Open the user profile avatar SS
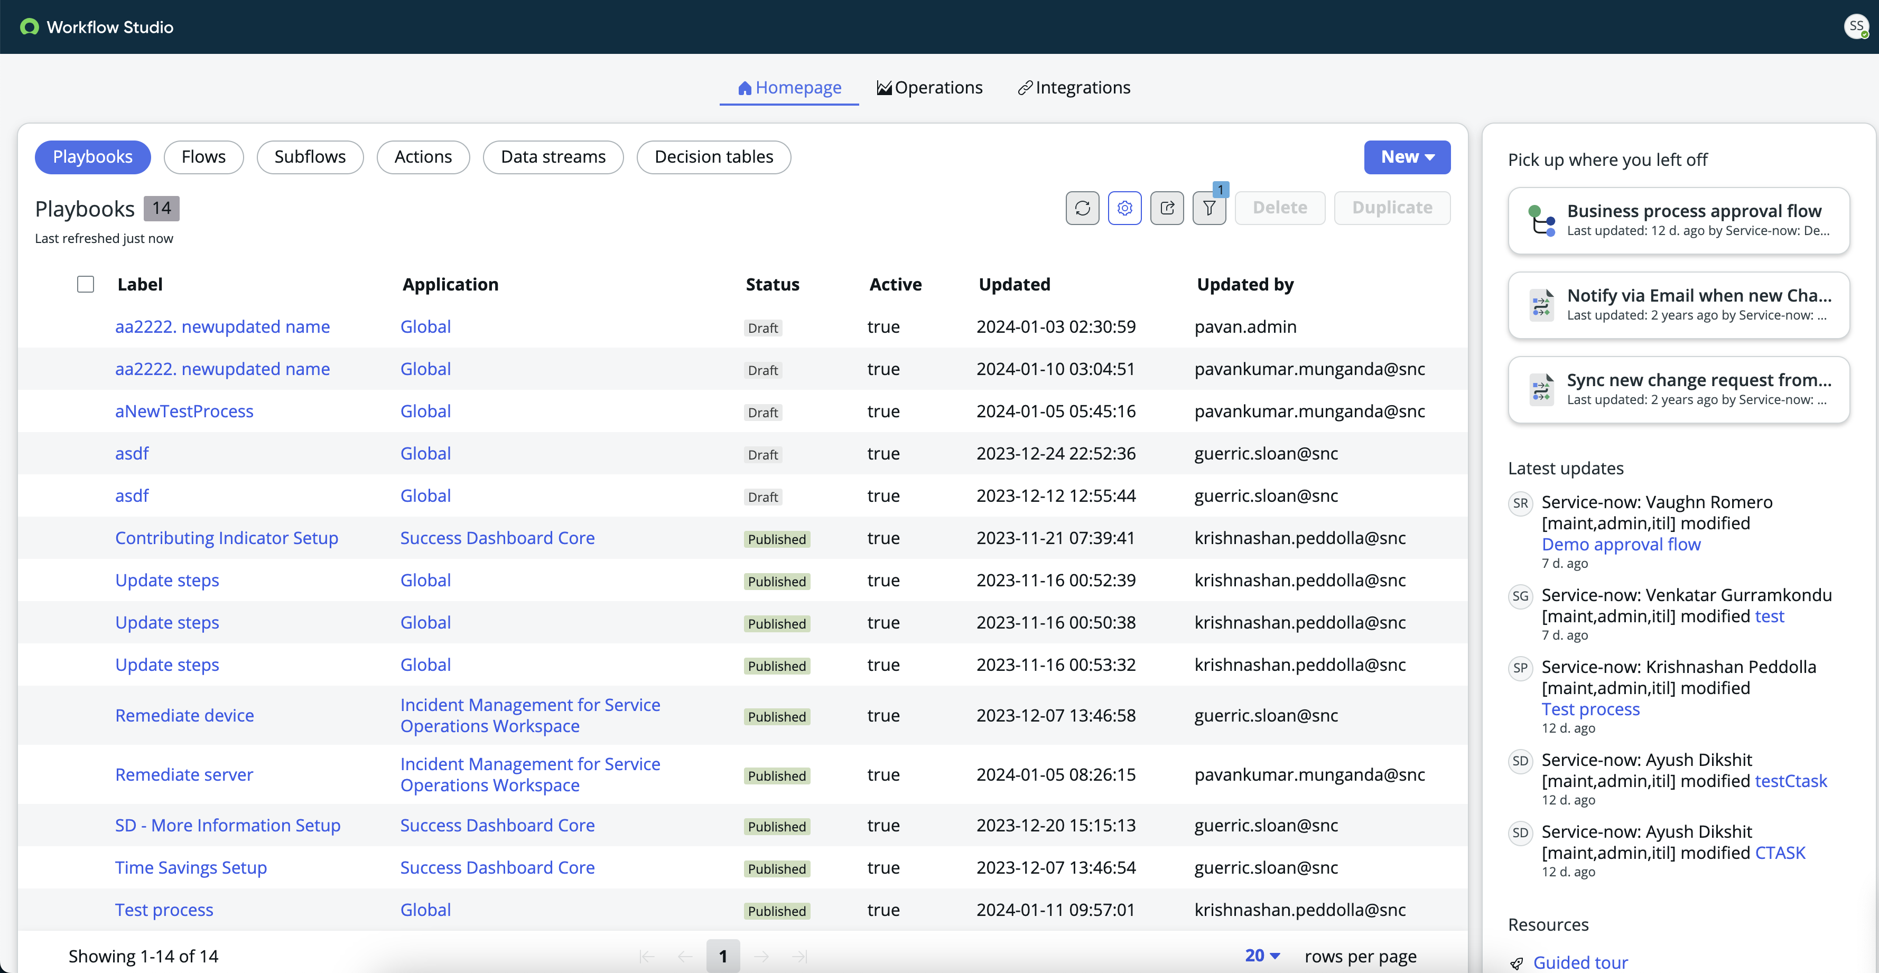The image size is (1879, 973). 1856,26
